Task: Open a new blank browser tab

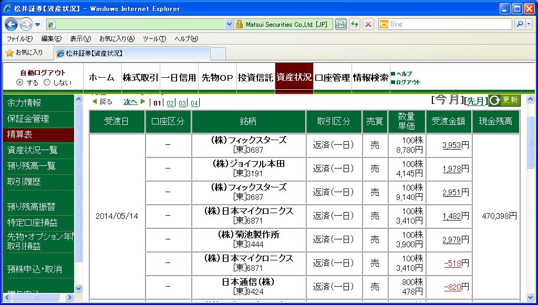Action: pyautogui.click(x=218, y=54)
